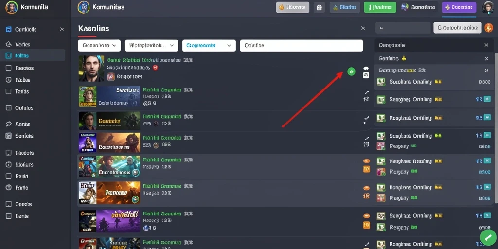Open the purple game banner thumbnail
Screen dimensions: 498x249
(119, 221)
